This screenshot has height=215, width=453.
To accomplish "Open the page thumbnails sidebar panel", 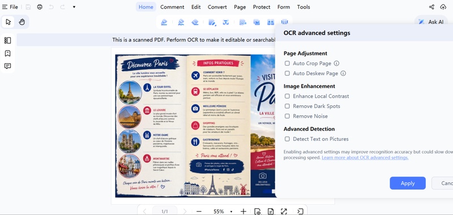I will pyautogui.click(x=8, y=41).
